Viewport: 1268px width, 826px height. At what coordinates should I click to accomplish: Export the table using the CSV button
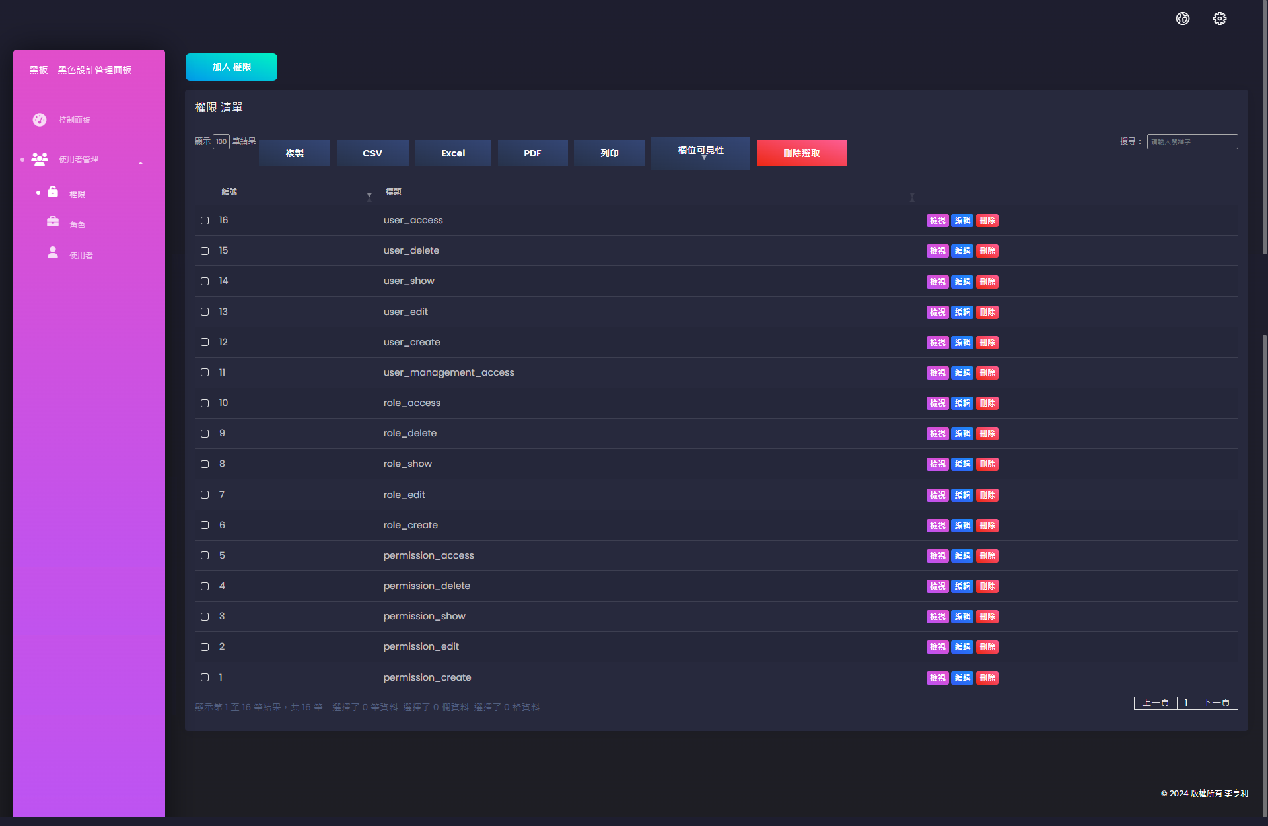372,153
